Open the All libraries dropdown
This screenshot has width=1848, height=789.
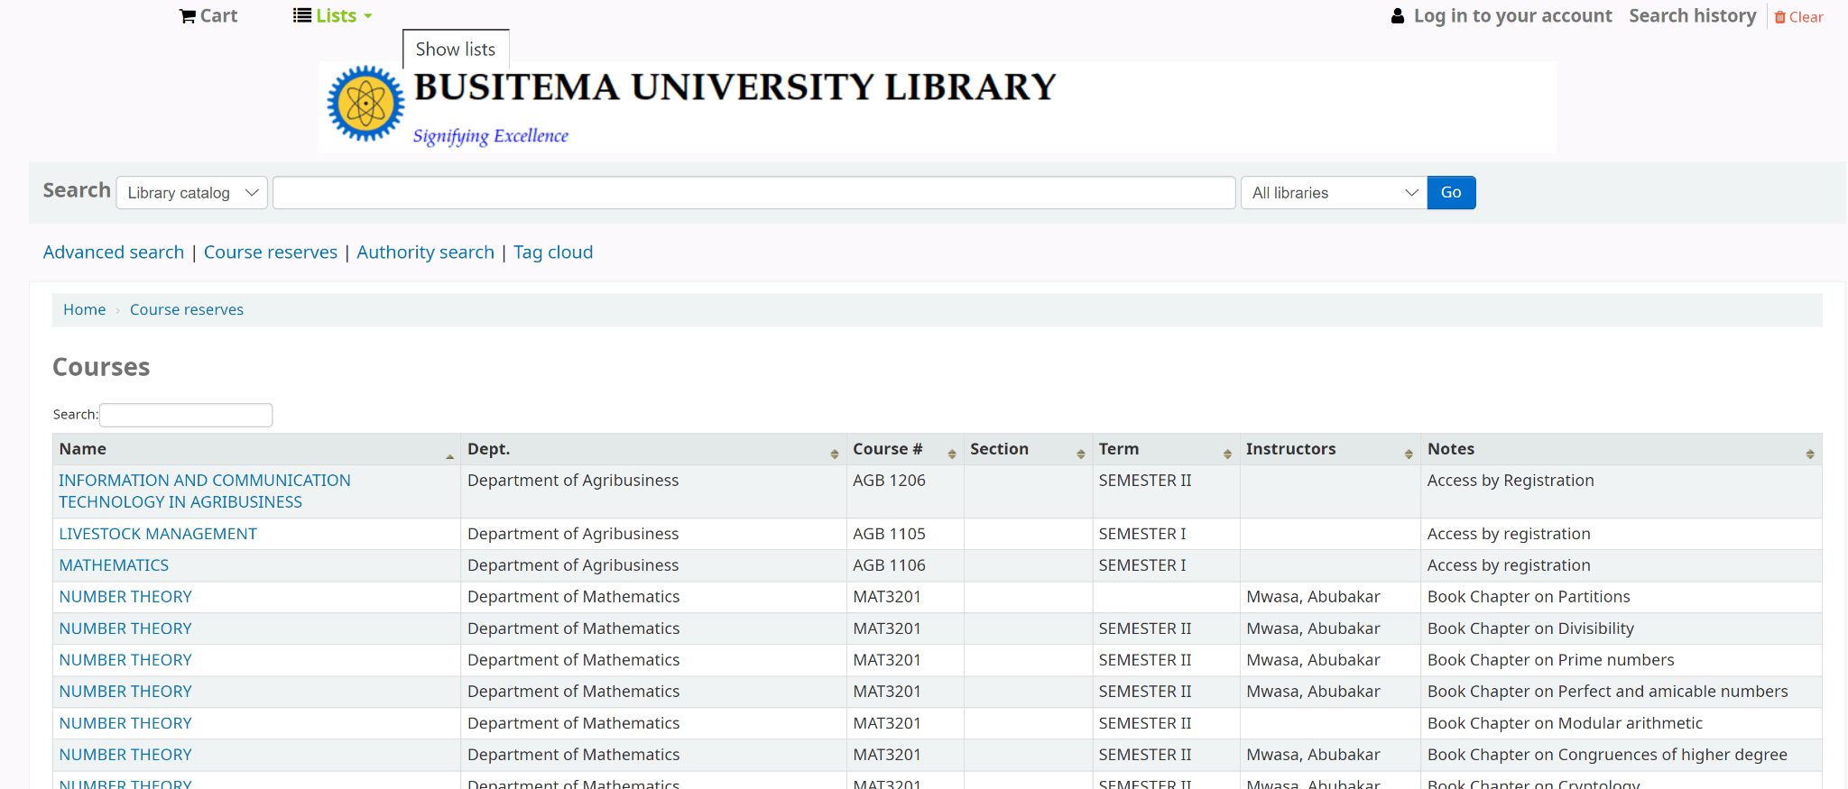(x=1334, y=193)
